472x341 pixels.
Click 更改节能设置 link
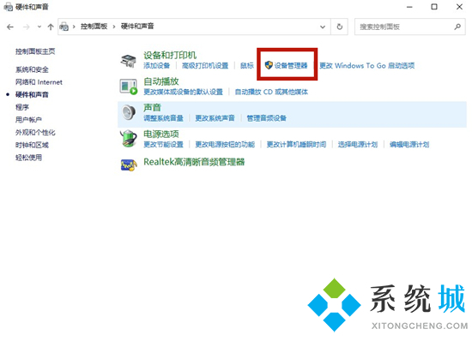[163, 145]
